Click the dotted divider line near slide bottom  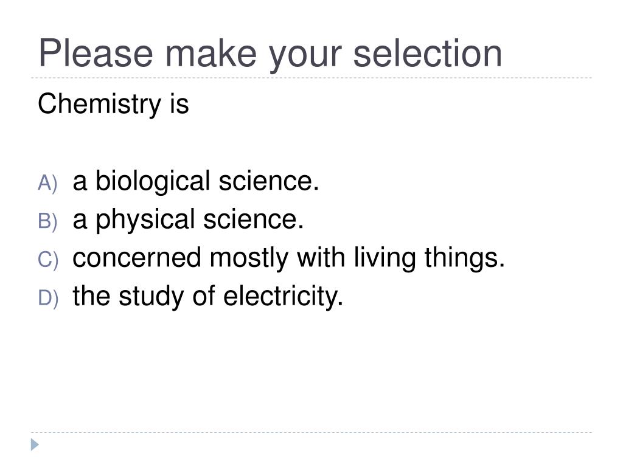click(x=311, y=432)
